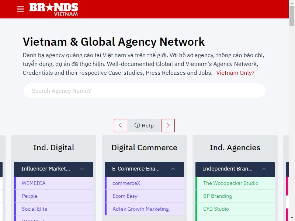This screenshot has width=295, height=221.
Task: Collapse the E-Commerce Ena... section chevron
Action: coord(173,169)
